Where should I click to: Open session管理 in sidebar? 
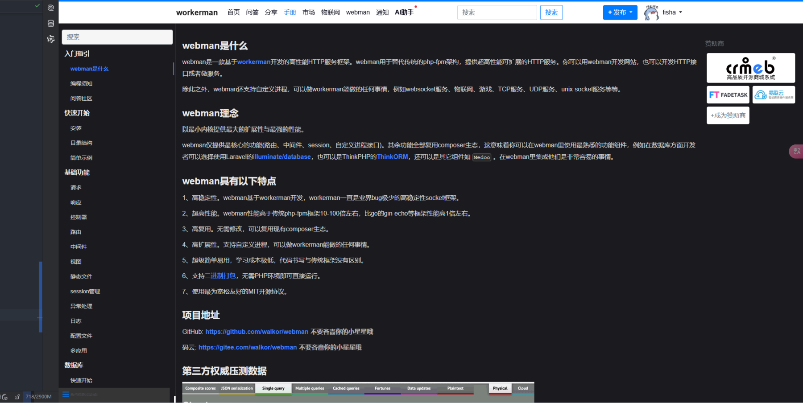pos(85,291)
